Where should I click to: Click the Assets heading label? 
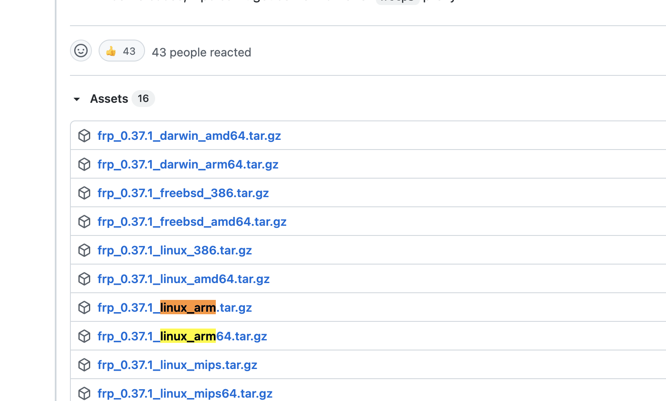point(109,99)
